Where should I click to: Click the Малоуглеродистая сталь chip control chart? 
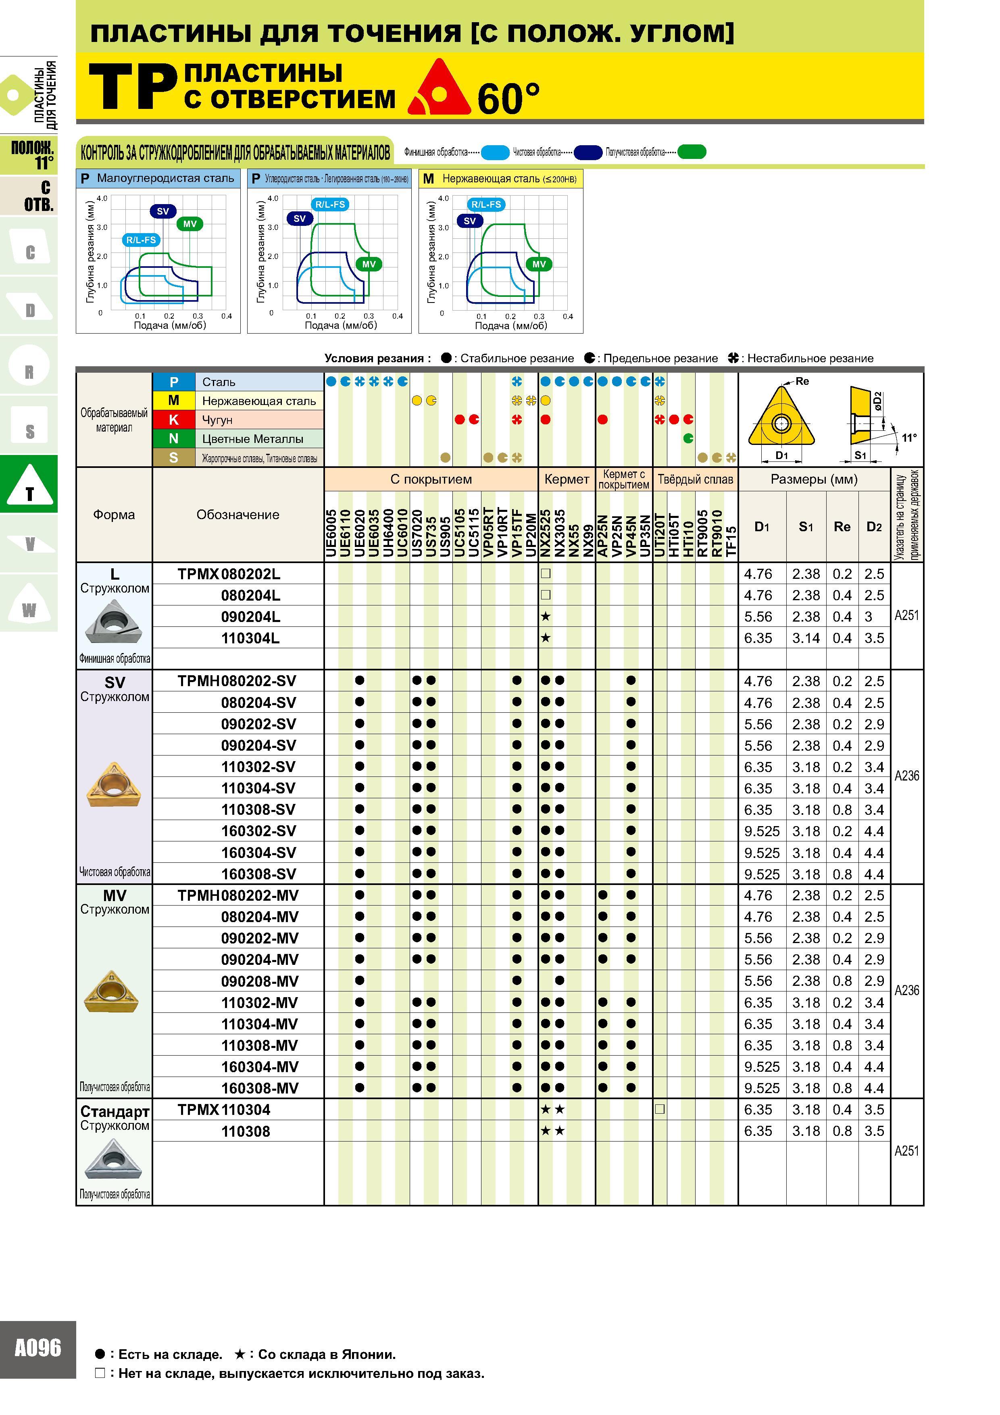158,251
